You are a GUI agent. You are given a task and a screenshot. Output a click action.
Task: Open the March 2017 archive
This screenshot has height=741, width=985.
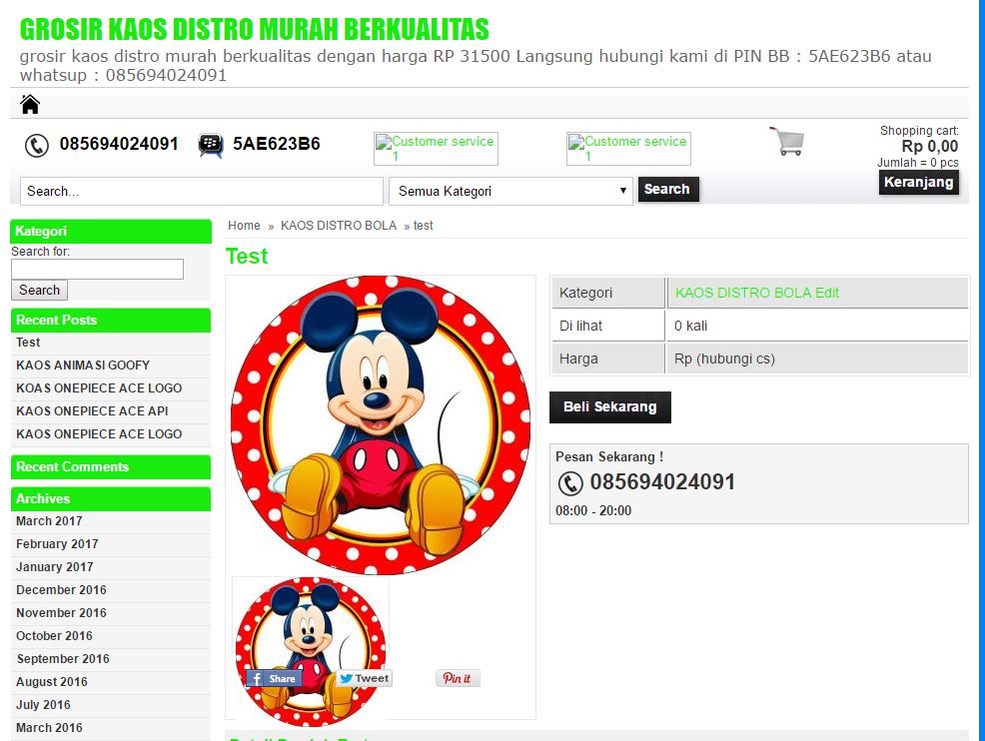[x=49, y=521]
